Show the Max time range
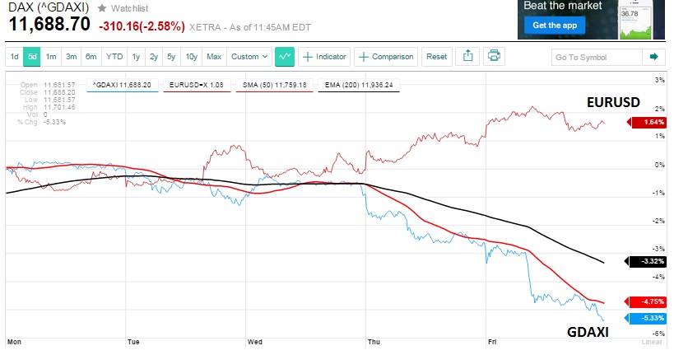Screen dimensions: 674x355 point(214,57)
